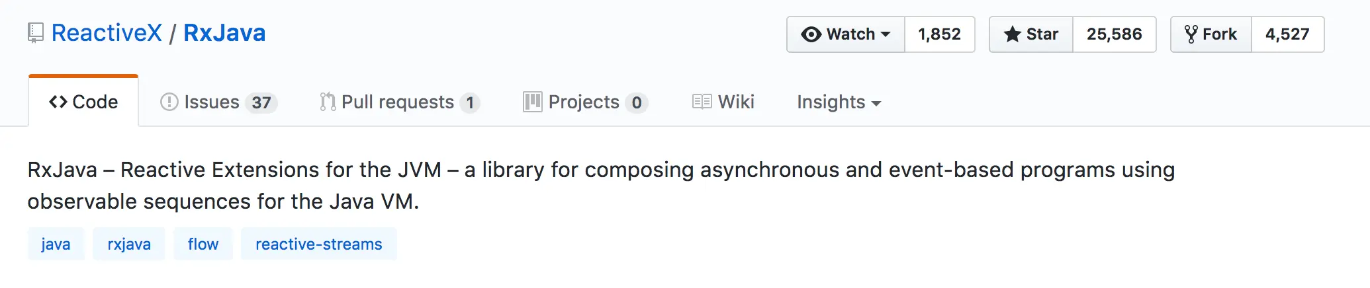Screen dimensions: 1370x288
Task: Switch to the Code tab
Action: click(83, 102)
